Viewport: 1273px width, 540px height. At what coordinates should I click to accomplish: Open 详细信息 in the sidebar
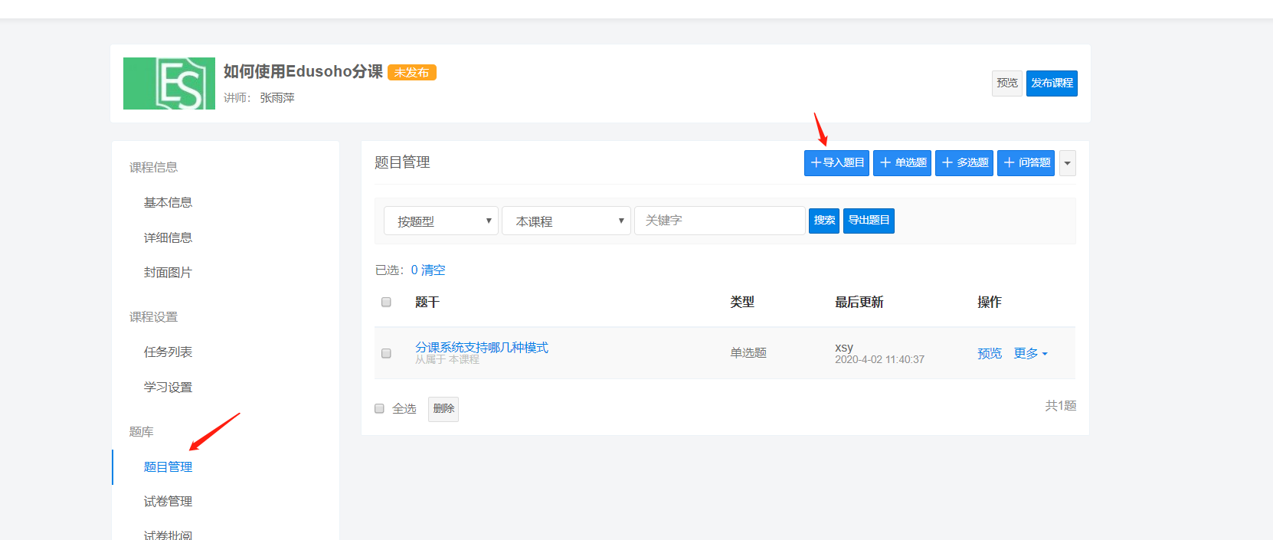click(x=168, y=237)
